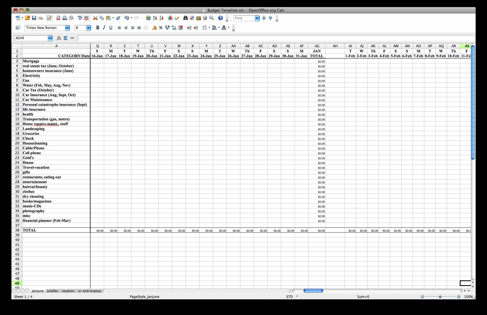
Task: Adjust the zoom slider at bottom right
Action: pyautogui.click(x=440, y=296)
